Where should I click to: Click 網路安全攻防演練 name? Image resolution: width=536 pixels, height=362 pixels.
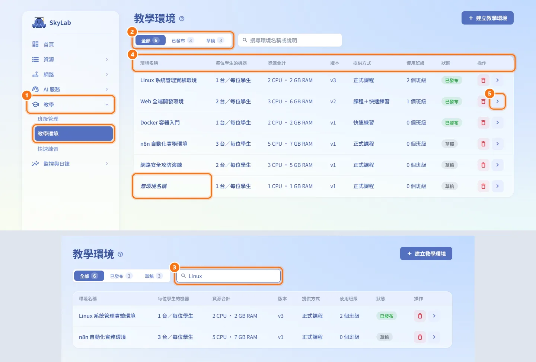[x=161, y=165]
